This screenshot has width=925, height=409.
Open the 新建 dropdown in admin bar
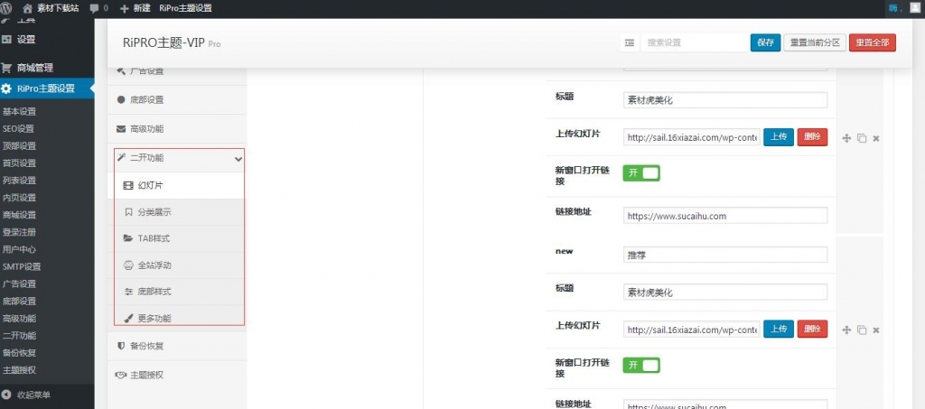tap(135, 8)
